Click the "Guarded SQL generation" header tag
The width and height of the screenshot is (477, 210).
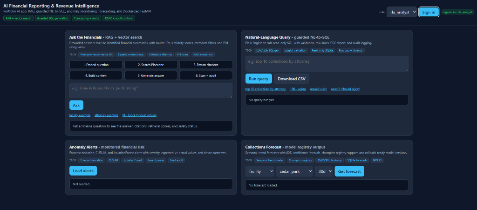[53, 18]
